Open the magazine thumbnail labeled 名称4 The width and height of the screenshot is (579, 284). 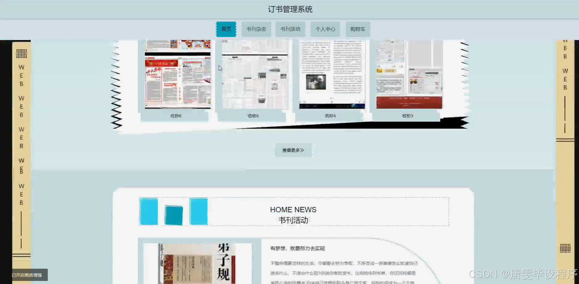[x=332, y=74]
